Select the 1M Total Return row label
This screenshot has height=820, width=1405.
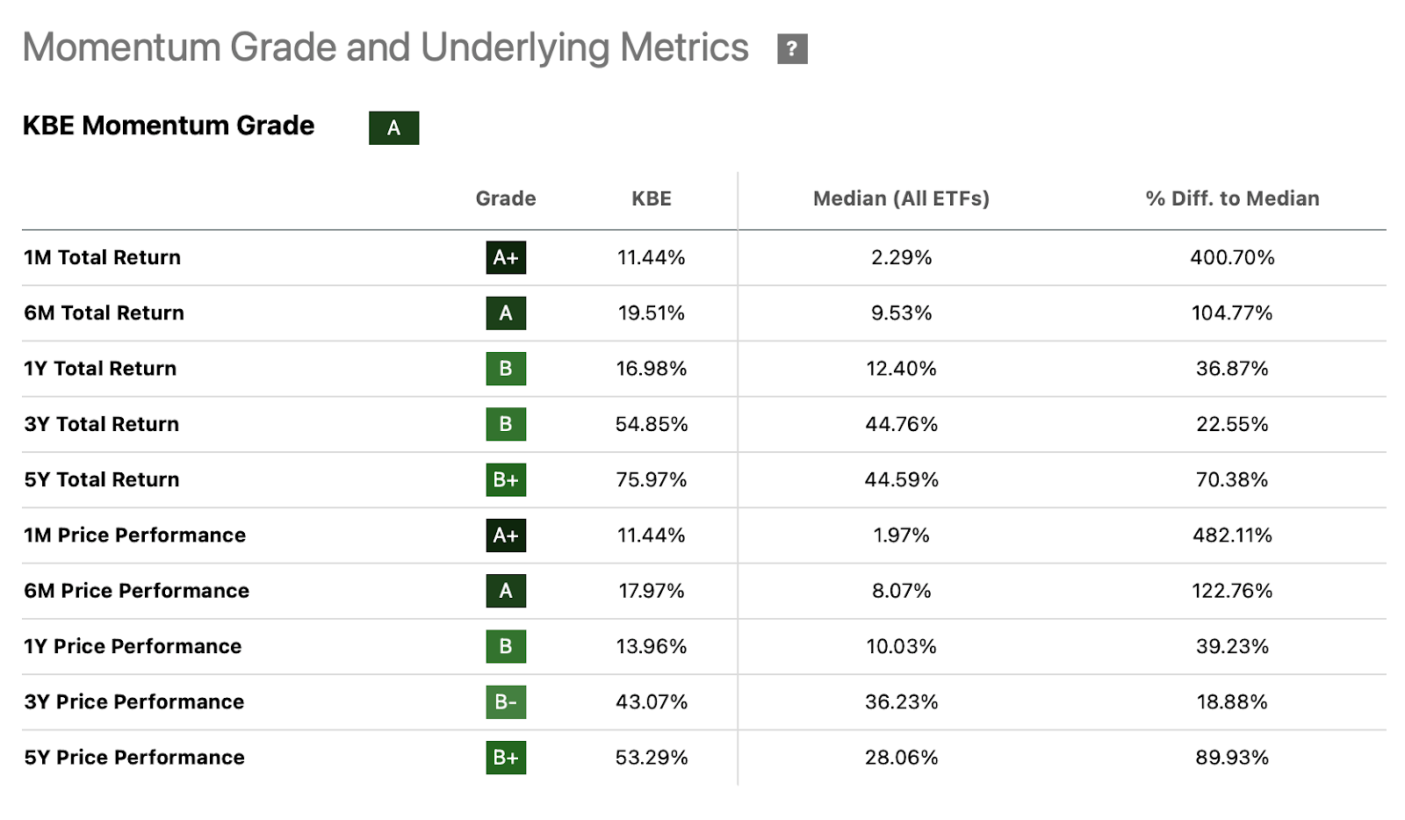pos(103,258)
